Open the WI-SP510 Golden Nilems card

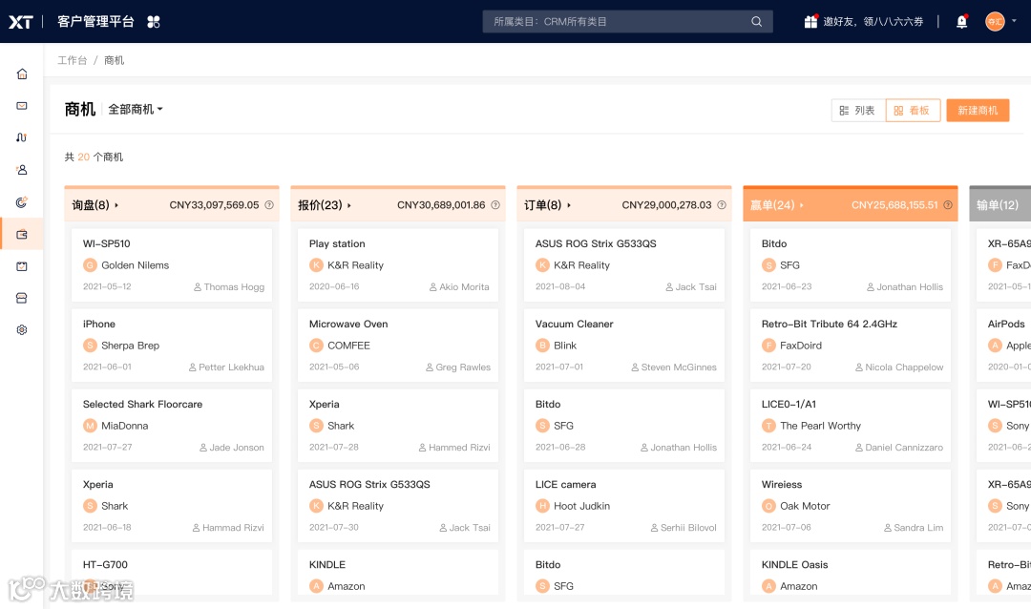pos(172,265)
